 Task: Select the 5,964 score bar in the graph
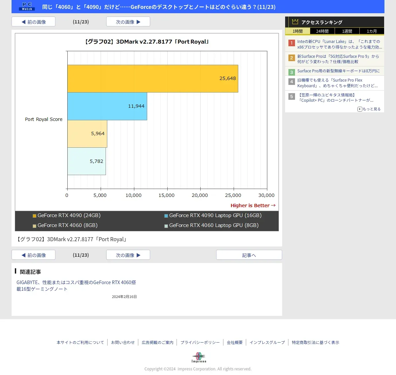pos(87,134)
